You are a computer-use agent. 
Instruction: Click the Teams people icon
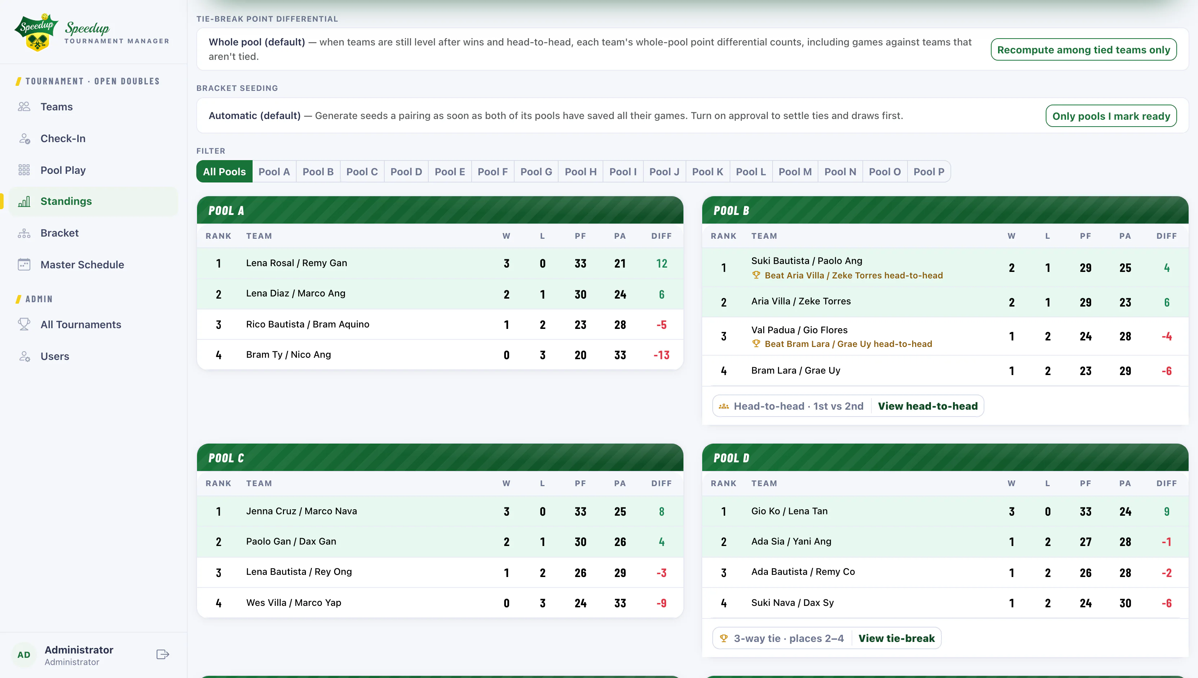pos(24,107)
